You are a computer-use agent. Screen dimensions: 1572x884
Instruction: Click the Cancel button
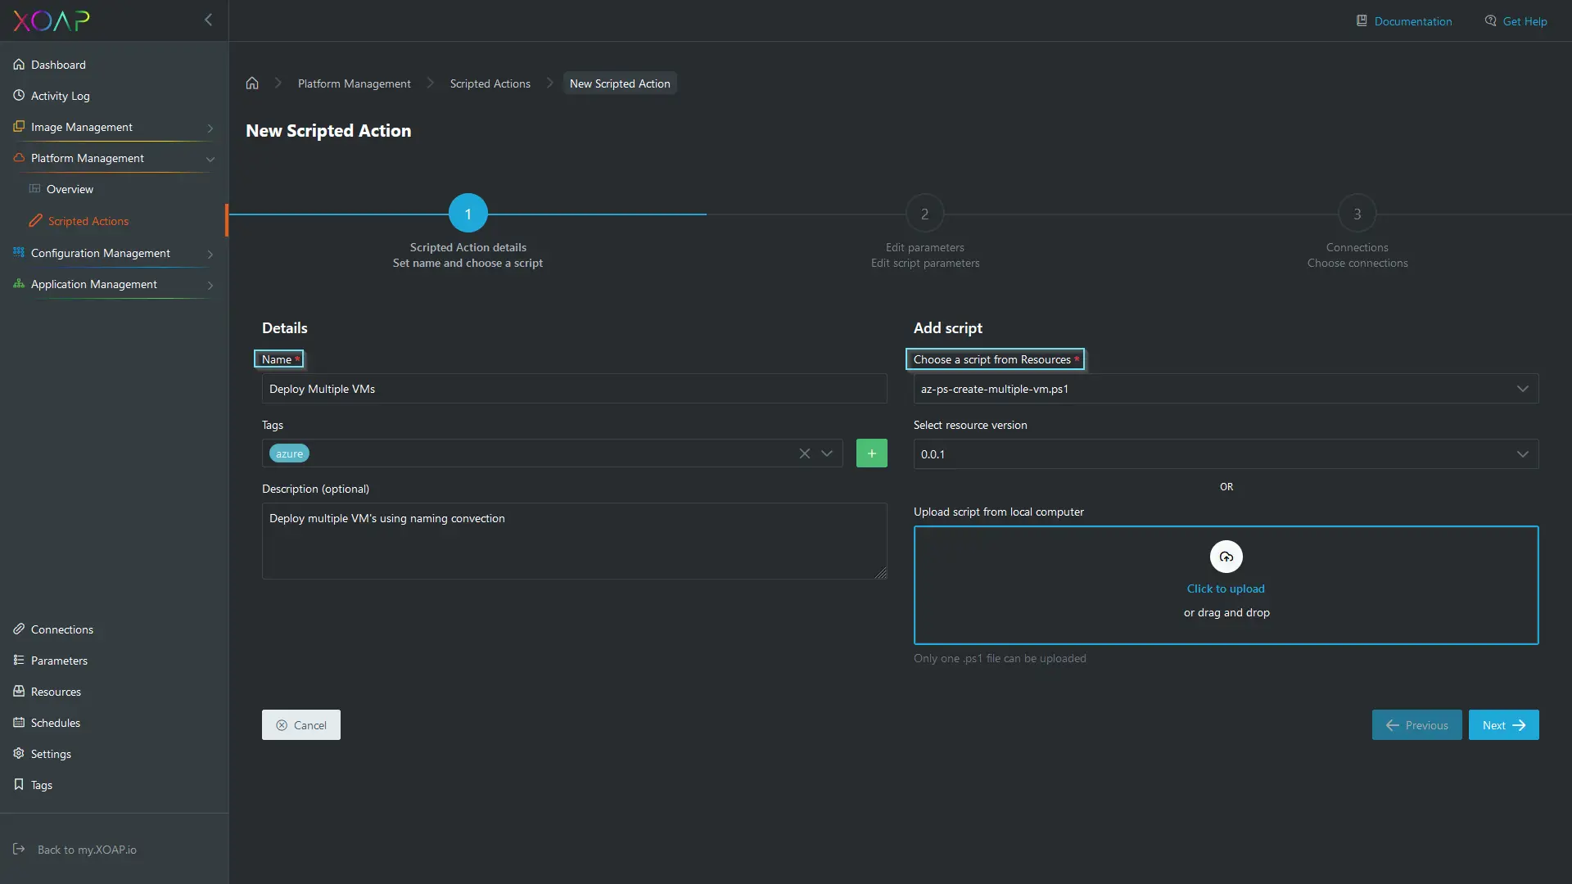click(x=301, y=725)
